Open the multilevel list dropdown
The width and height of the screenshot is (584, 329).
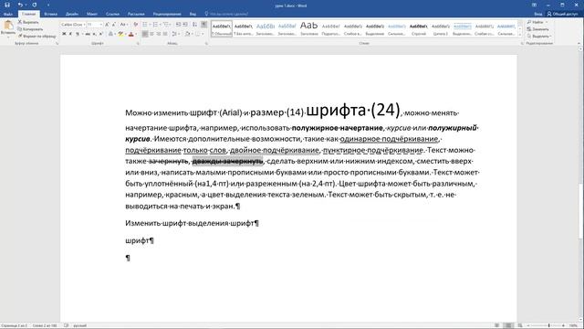click(x=171, y=25)
